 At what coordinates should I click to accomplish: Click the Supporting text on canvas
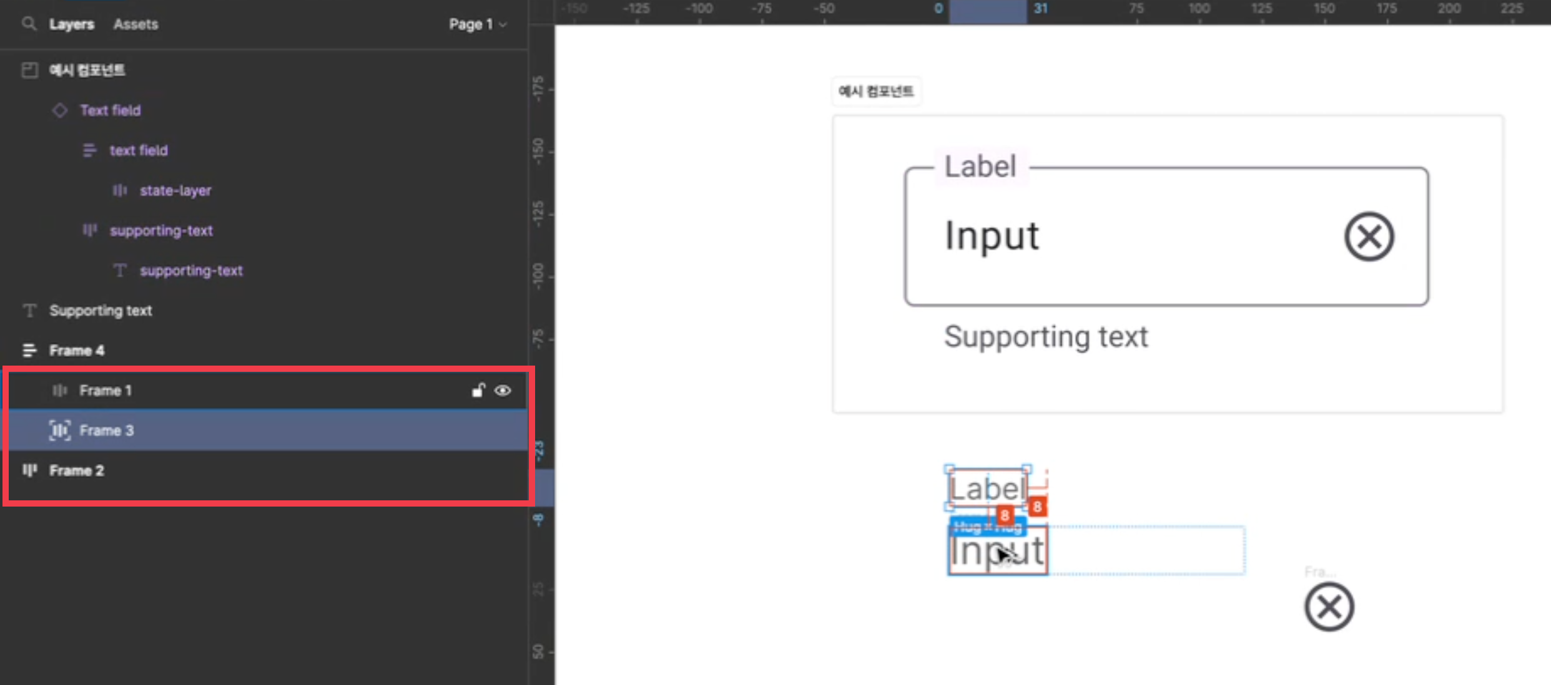[x=1046, y=337]
